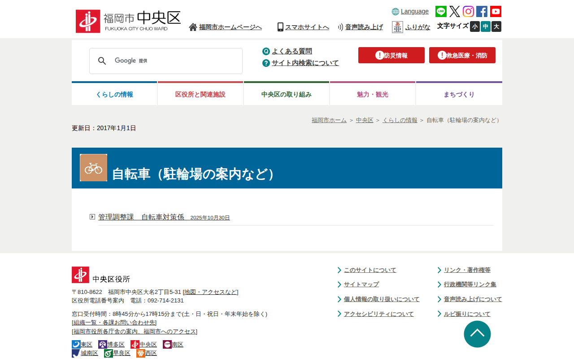Click the house icon for 福岡市ホームページへ
Viewport: 574px width, 359px height.
193,27
